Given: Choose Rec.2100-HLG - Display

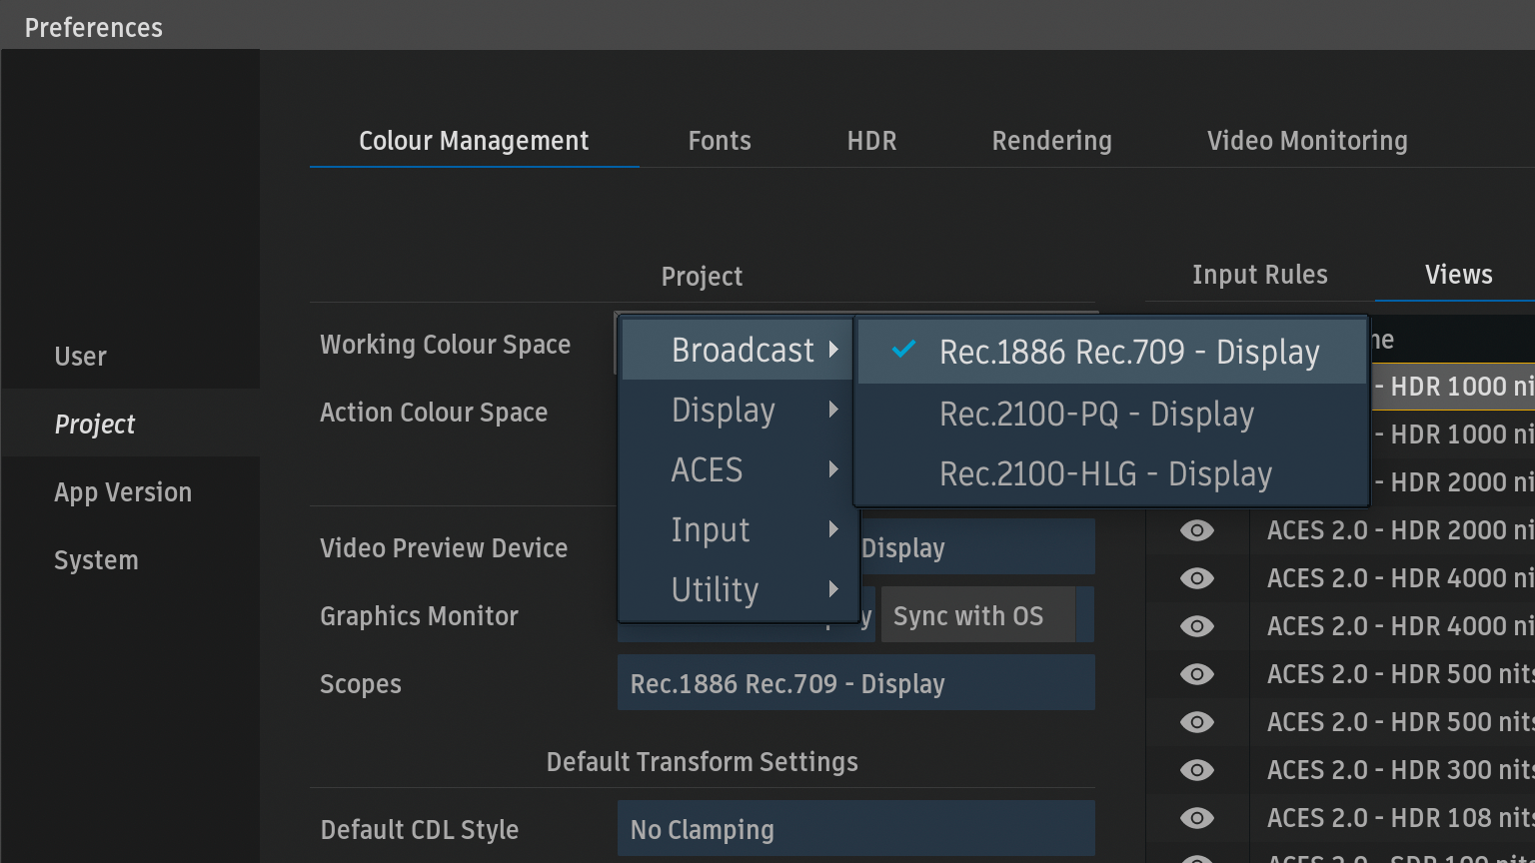Looking at the screenshot, I should [x=1111, y=473].
